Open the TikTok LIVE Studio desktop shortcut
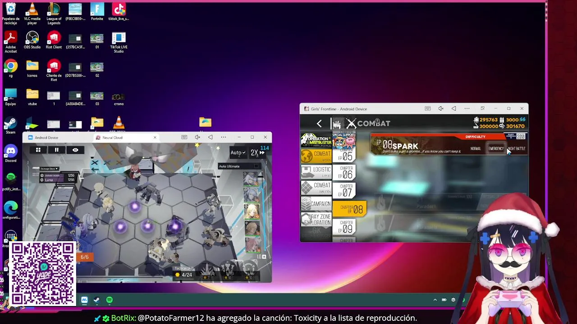Screen dimensions: 577x324 click(119, 42)
